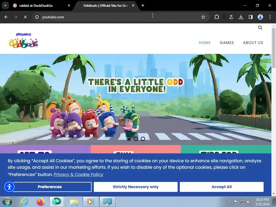Click the active browser taskbar icon
Image resolution: width=276 pixels, height=207 pixels.
57,202
